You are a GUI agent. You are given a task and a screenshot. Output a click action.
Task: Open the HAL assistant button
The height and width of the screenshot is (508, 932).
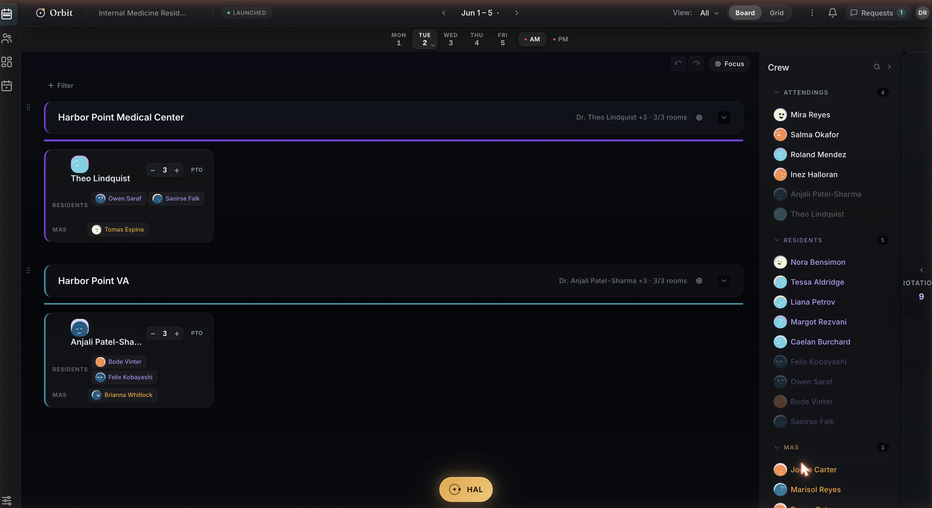tap(466, 489)
